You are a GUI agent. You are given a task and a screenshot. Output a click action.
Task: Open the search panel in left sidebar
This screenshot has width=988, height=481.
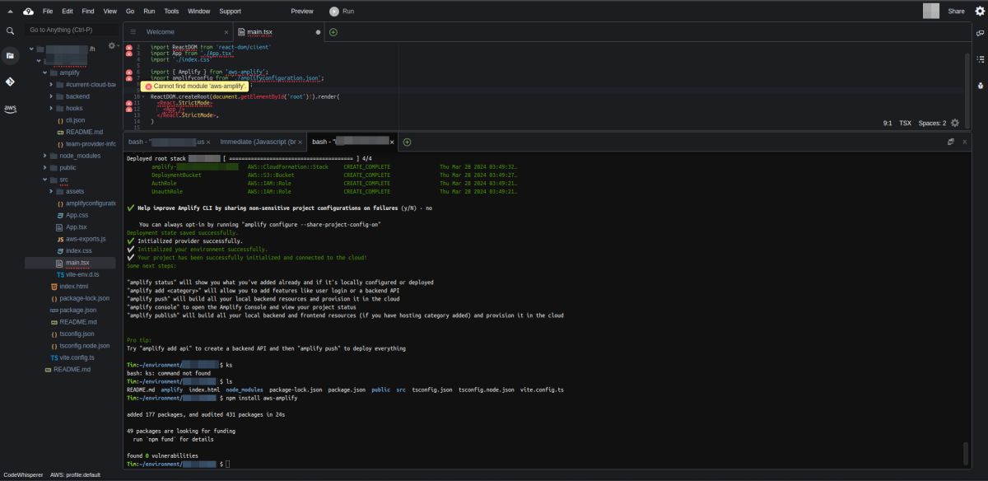coord(10,30)
